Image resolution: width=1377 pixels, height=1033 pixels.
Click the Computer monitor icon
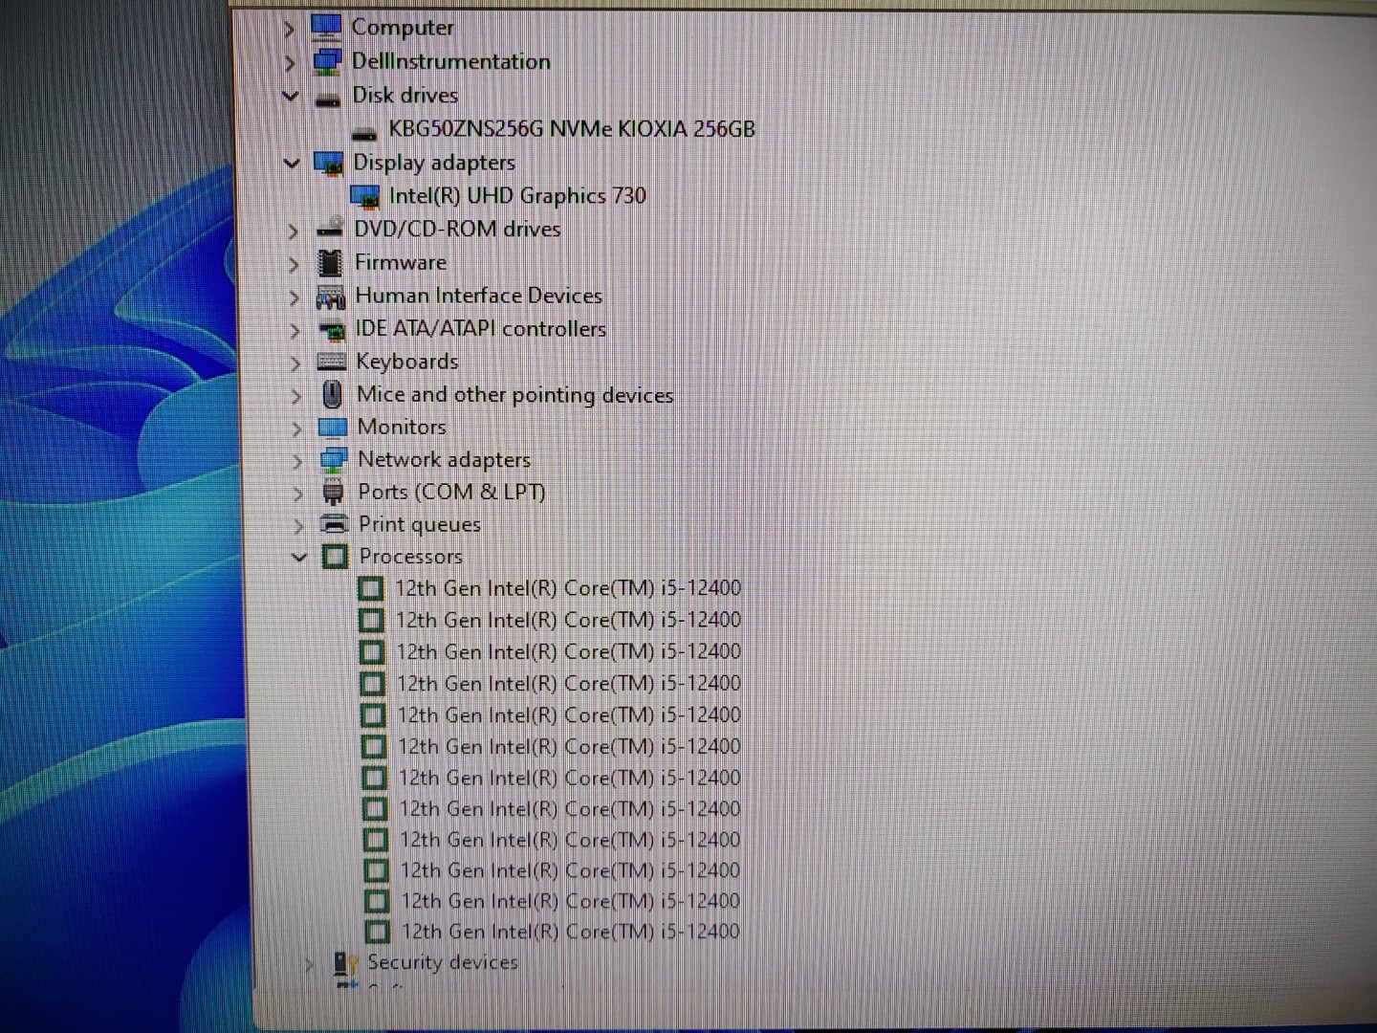click(325, 29)
